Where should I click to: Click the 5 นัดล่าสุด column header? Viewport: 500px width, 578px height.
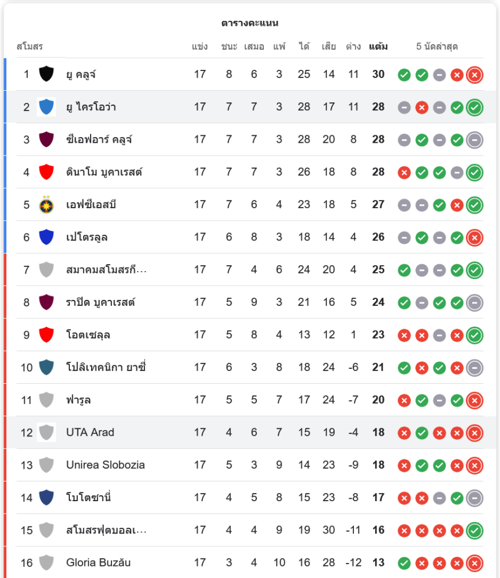click(x=437, y=46)
